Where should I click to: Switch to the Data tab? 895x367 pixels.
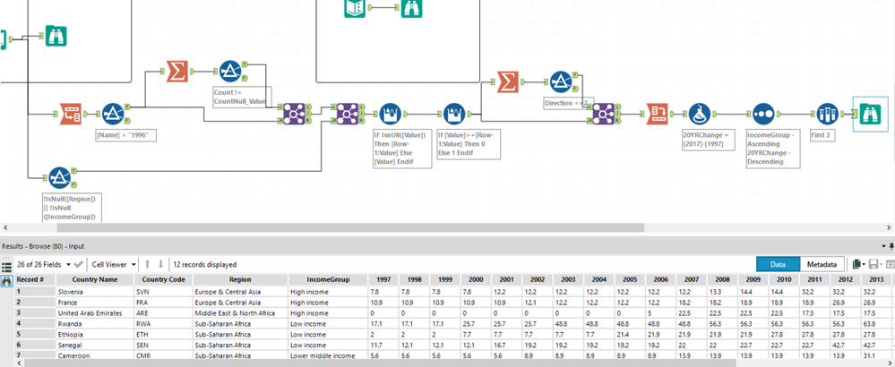point(778,264)
